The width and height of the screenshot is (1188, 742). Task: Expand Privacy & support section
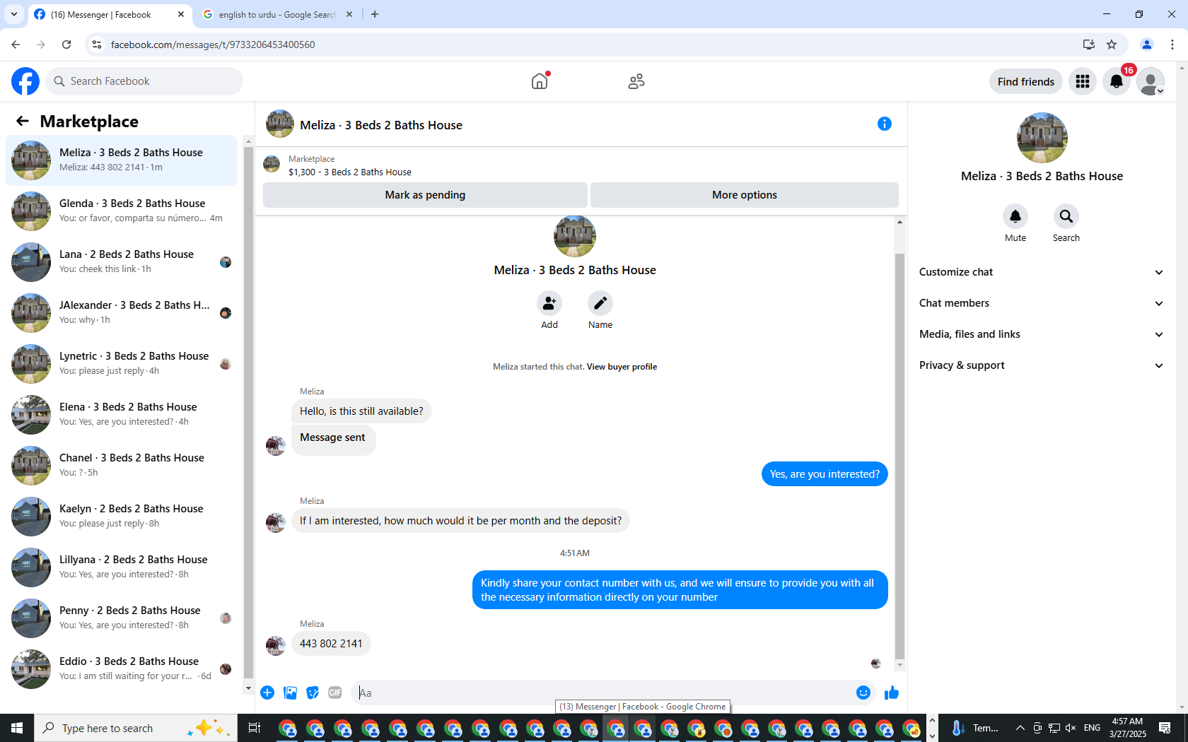pos(1041,365)
